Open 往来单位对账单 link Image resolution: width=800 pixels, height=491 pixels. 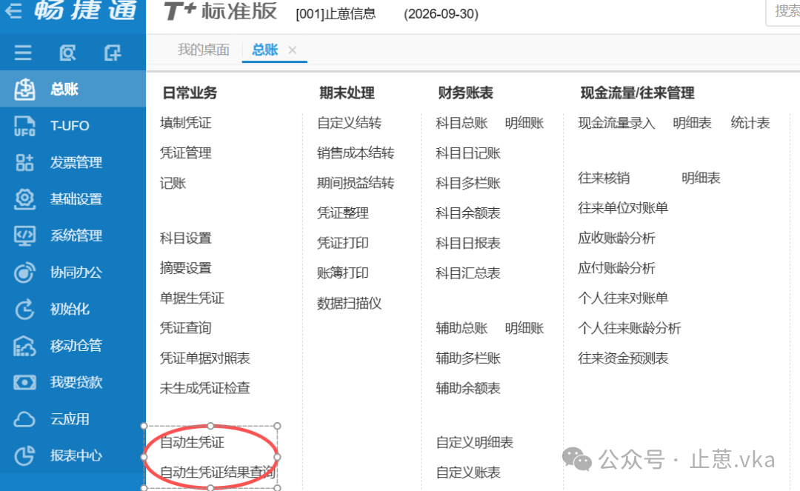(623, 208)
